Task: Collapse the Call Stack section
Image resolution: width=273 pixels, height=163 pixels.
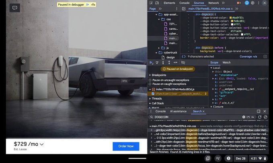Action: 150,103
